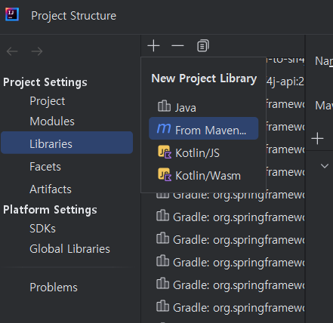Click the copy library icon
333x323 pixels.
(x=203, y=45)
